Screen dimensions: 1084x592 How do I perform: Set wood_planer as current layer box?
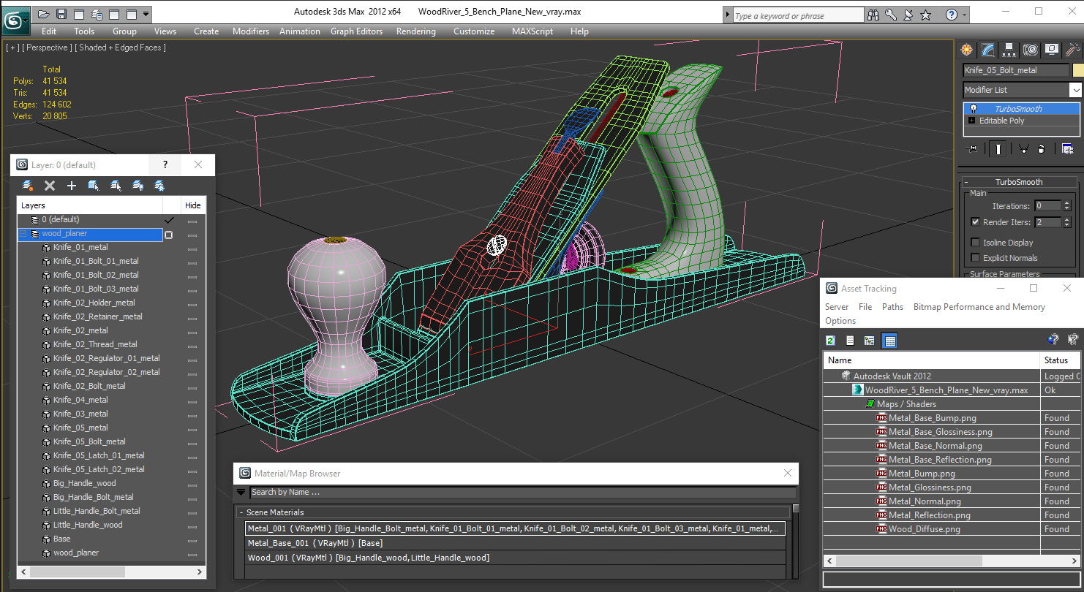(x=169, y=235)
